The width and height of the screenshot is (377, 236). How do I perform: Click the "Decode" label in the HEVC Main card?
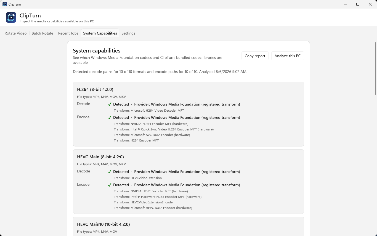83,171
